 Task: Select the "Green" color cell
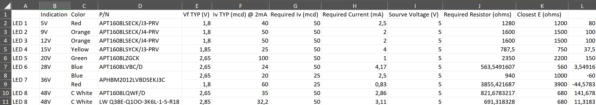pos(84,58)
